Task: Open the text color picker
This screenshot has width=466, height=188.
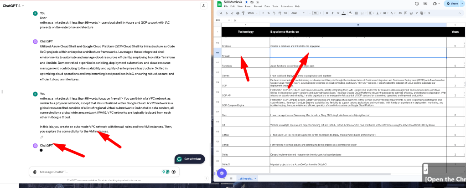Action: (x=343, y=13)
